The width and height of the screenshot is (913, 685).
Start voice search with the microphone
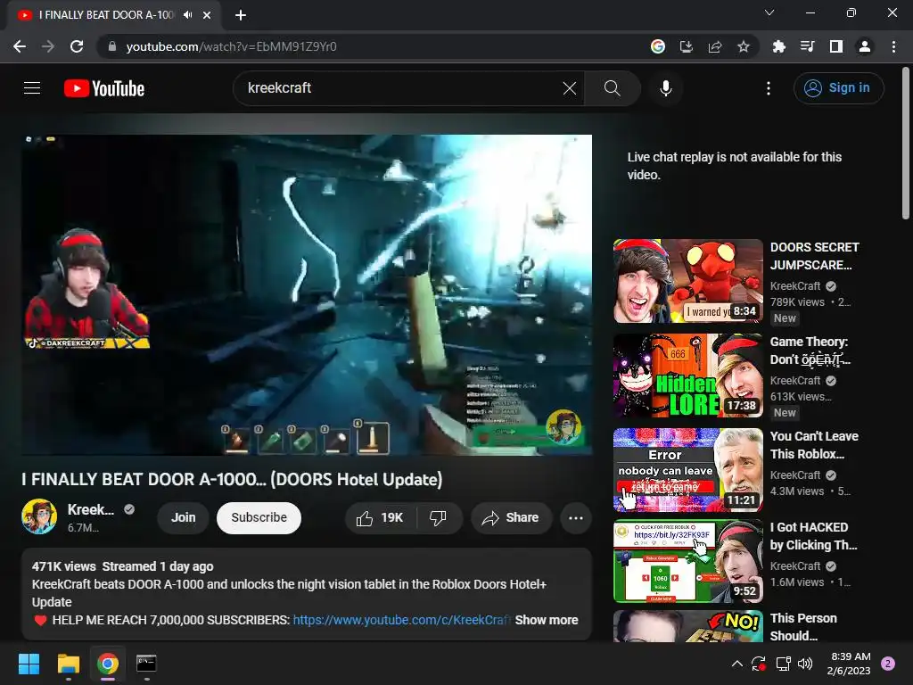(665, 88)
